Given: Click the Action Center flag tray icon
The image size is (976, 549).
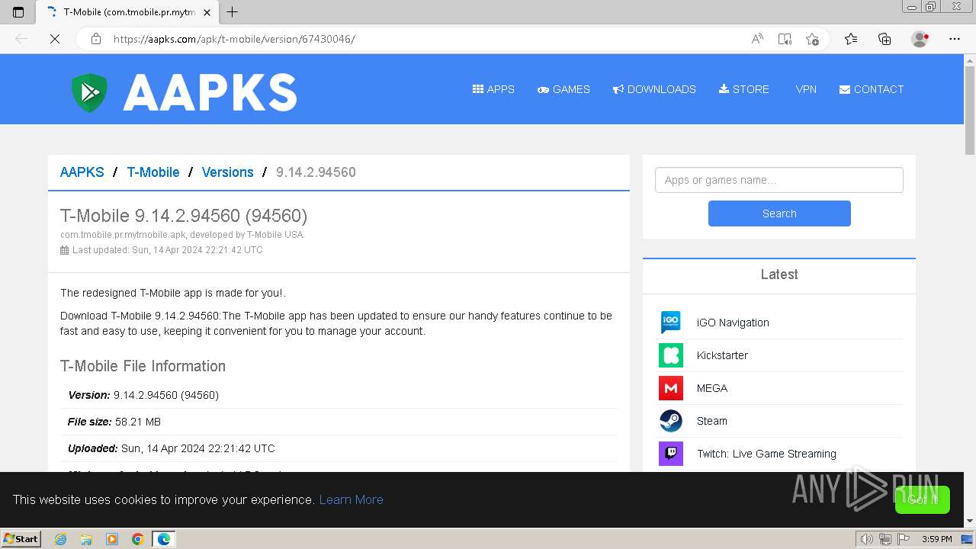Looking at the screenshot, I should point(904,539).
